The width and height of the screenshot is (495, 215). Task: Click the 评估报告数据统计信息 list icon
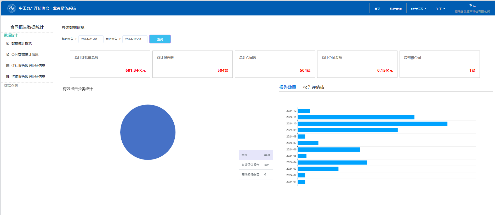coord(8,66)
